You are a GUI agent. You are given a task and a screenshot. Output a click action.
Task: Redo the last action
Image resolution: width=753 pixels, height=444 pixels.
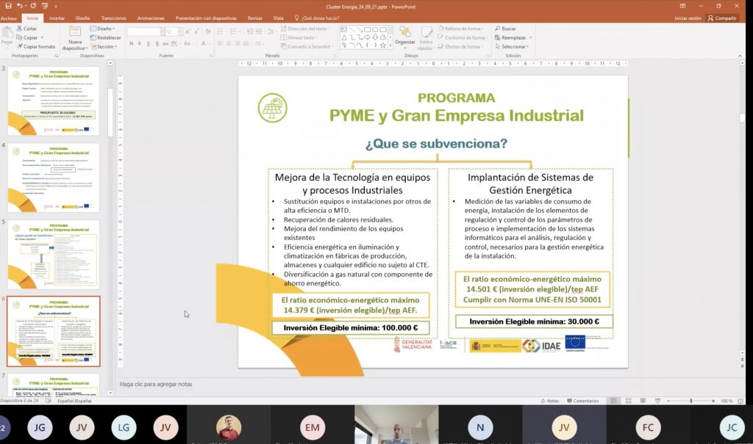[33, 6]
